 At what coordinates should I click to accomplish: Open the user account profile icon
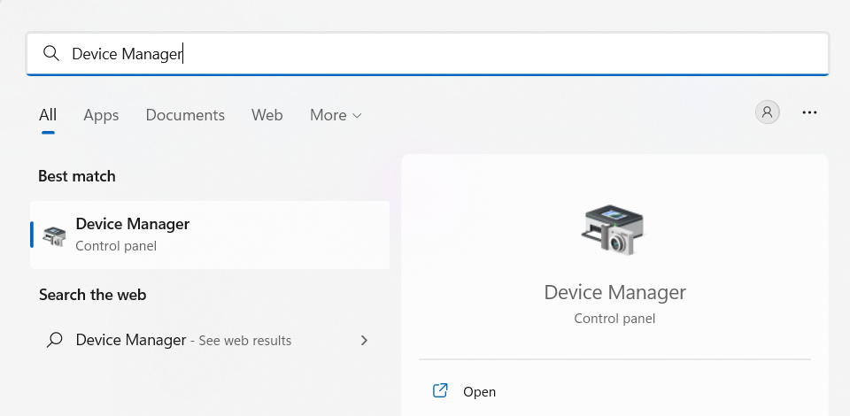coord(767,112)
